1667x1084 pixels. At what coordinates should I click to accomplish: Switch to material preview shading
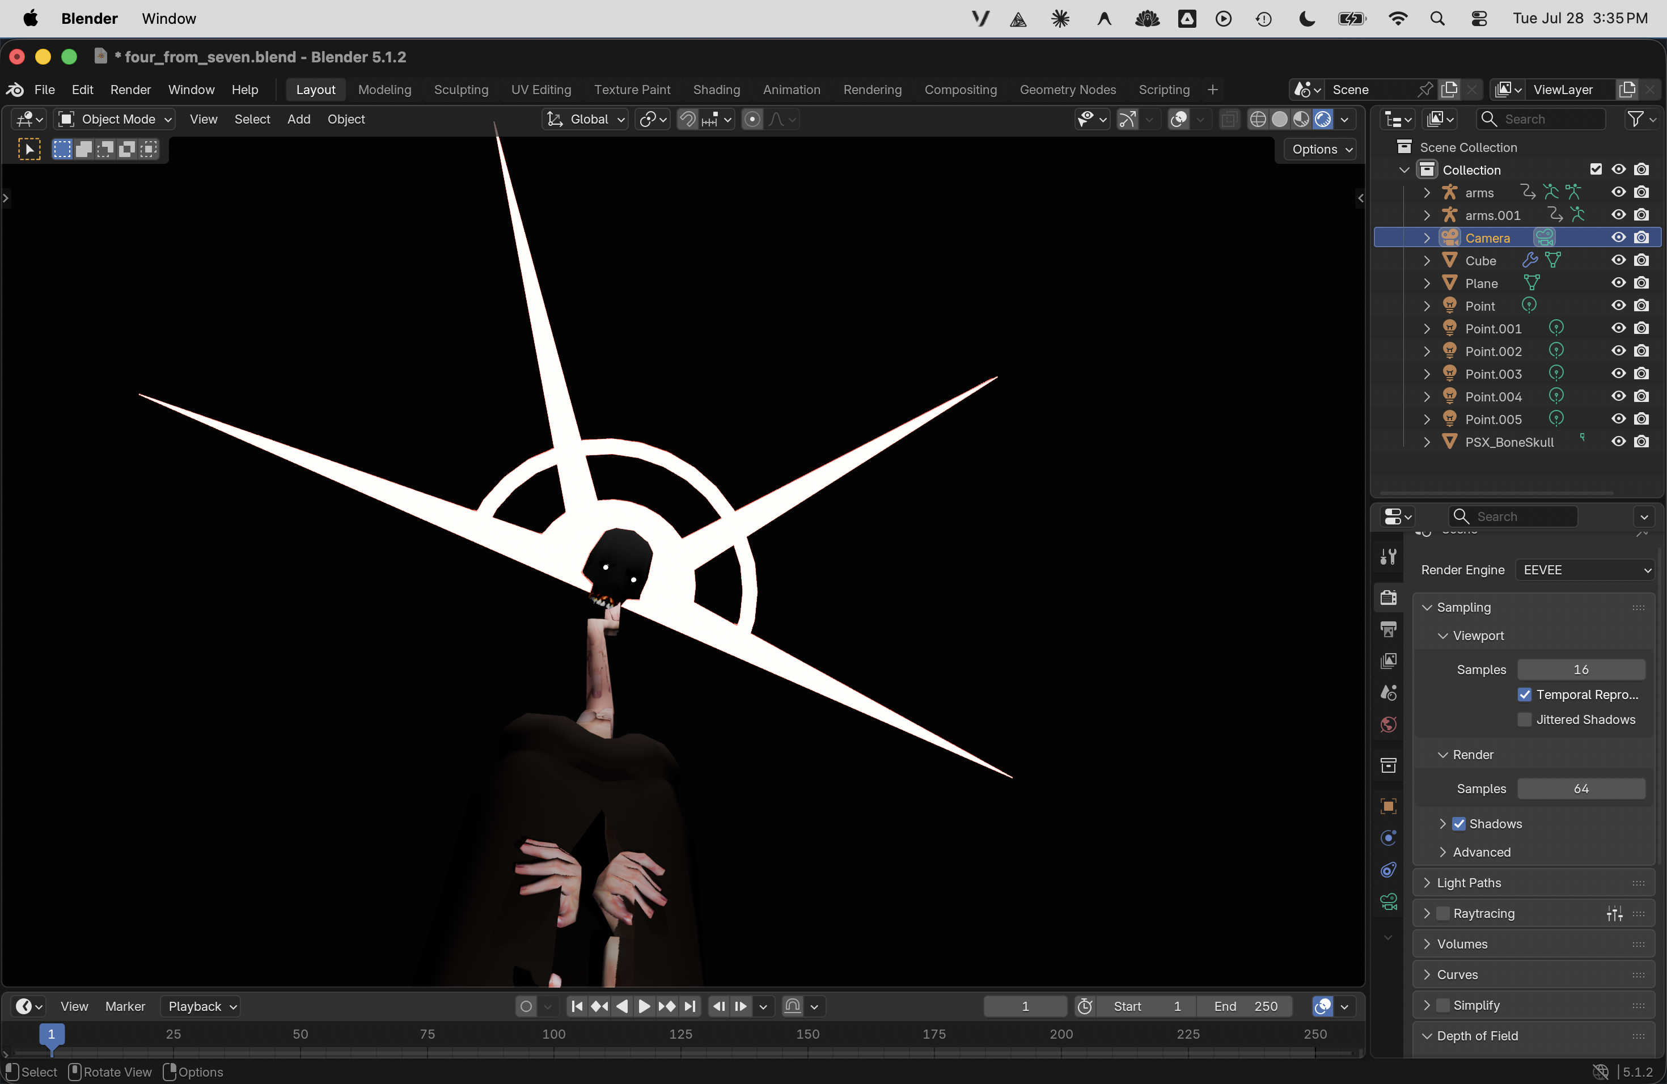pyautogui.click(x=1301, y=119)
